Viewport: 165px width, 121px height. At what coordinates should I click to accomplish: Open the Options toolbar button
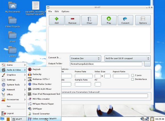[143, 20]
